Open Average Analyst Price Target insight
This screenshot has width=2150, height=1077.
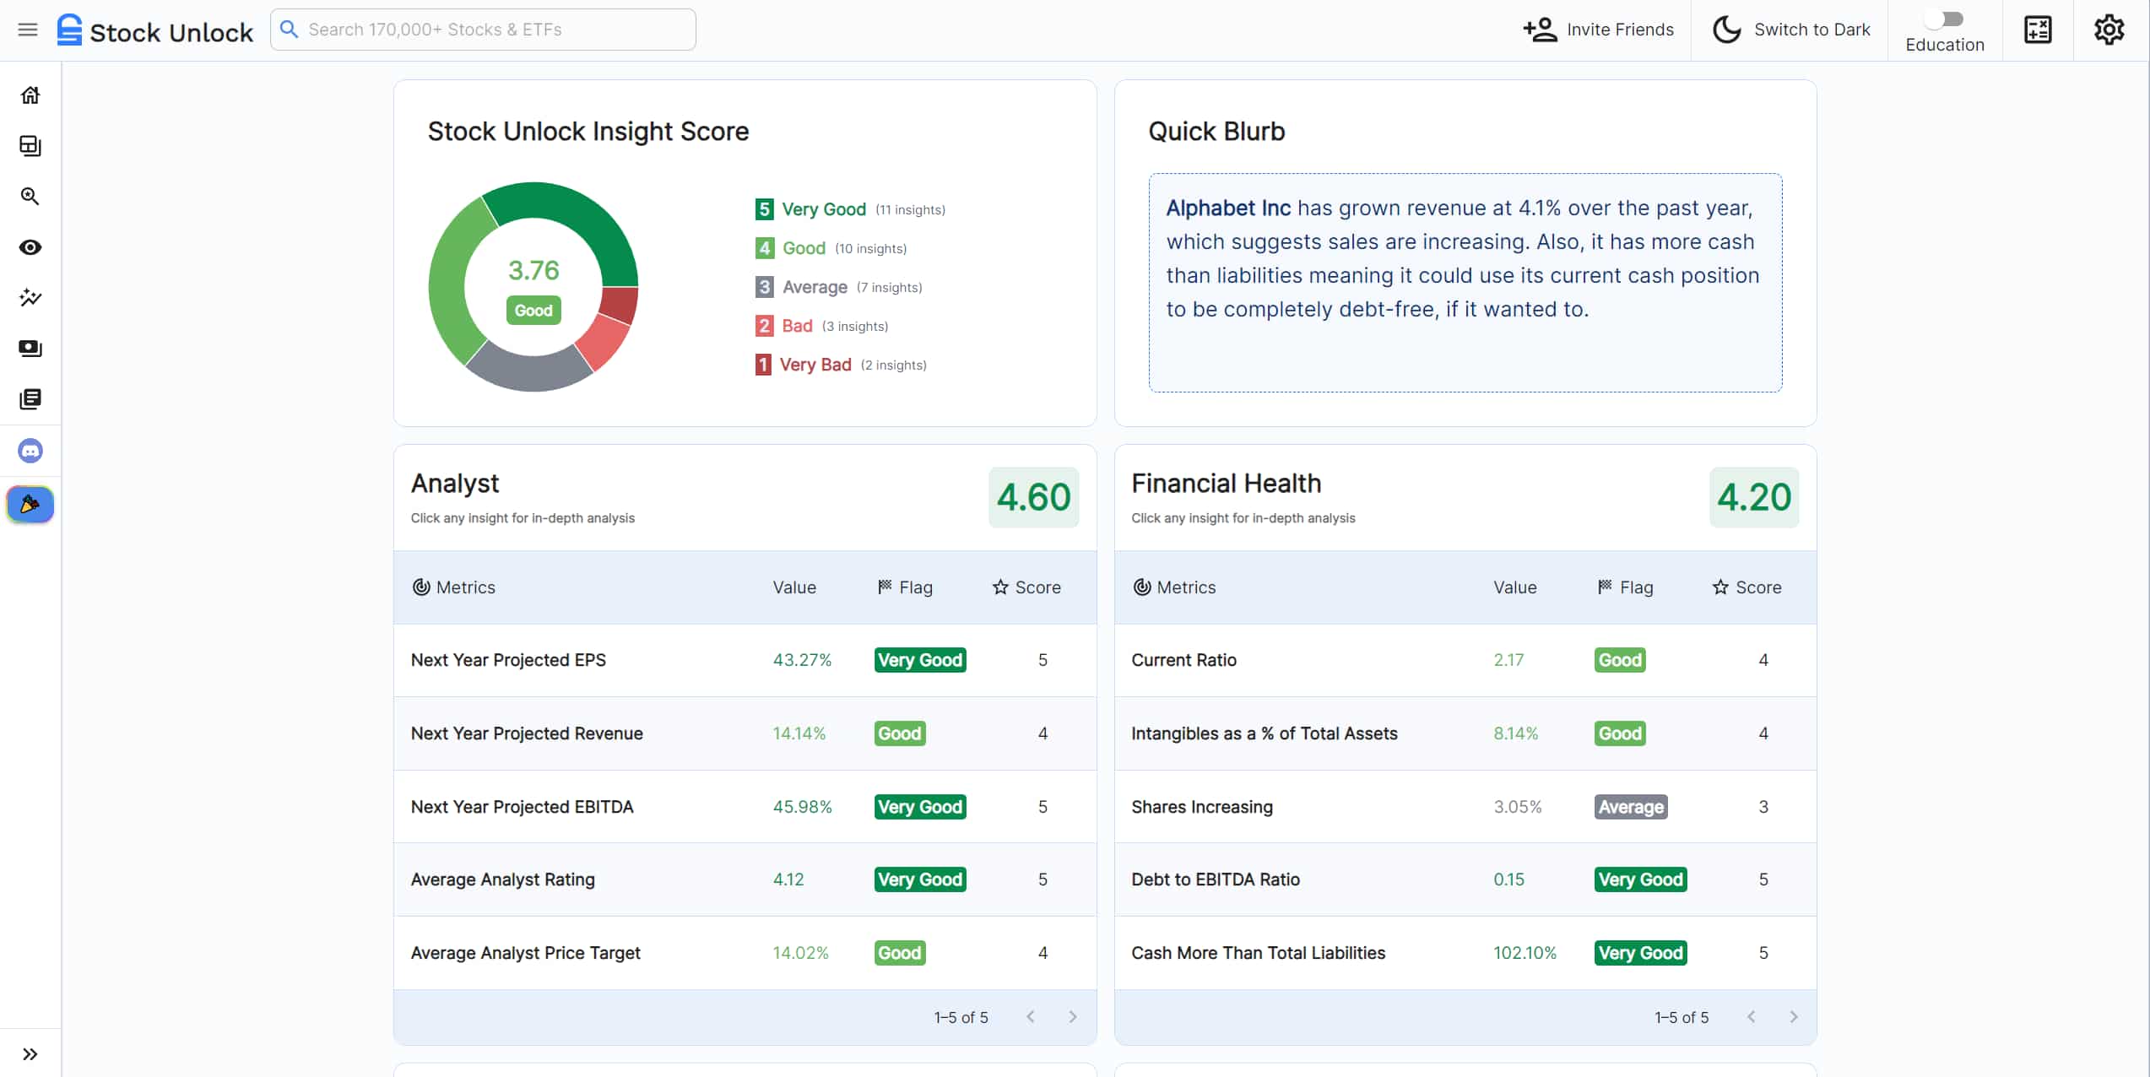pos(745,954)
